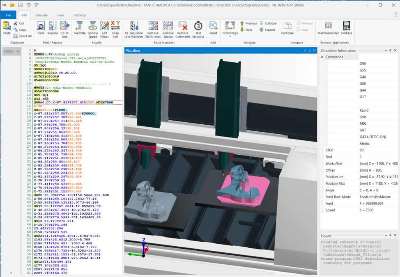Close the O2002 document tab
The height and width of the screenshot is (277, 400).
18,52
